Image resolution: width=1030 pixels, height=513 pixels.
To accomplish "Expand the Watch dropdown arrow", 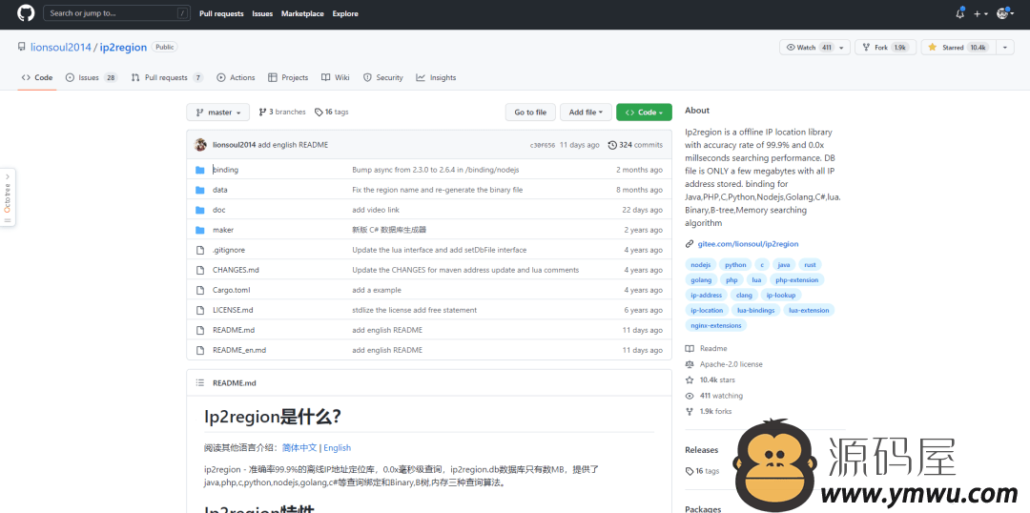I will tap(843, 48).
